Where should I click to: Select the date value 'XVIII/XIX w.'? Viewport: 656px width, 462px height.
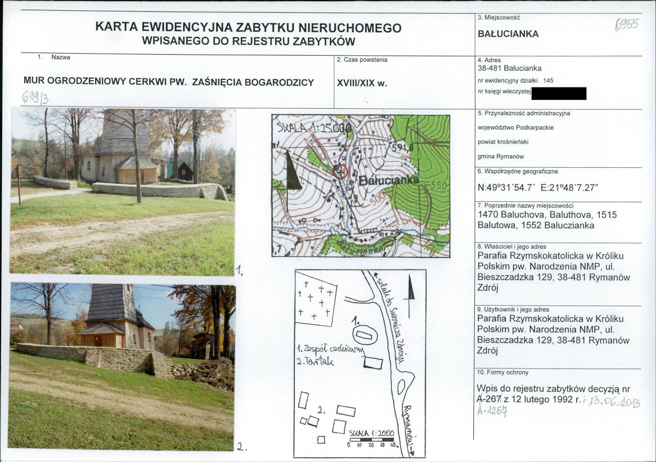click(x=362, y=83)
